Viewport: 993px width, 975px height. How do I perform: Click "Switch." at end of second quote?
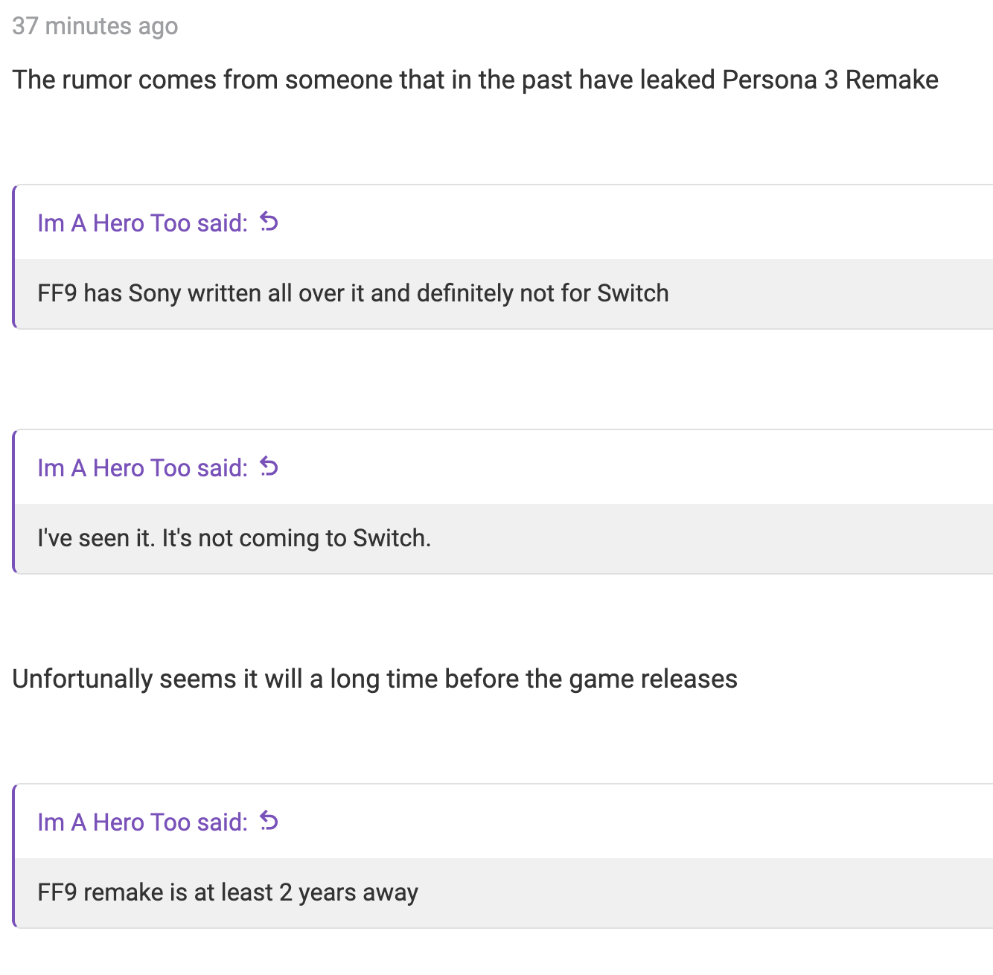392,538
